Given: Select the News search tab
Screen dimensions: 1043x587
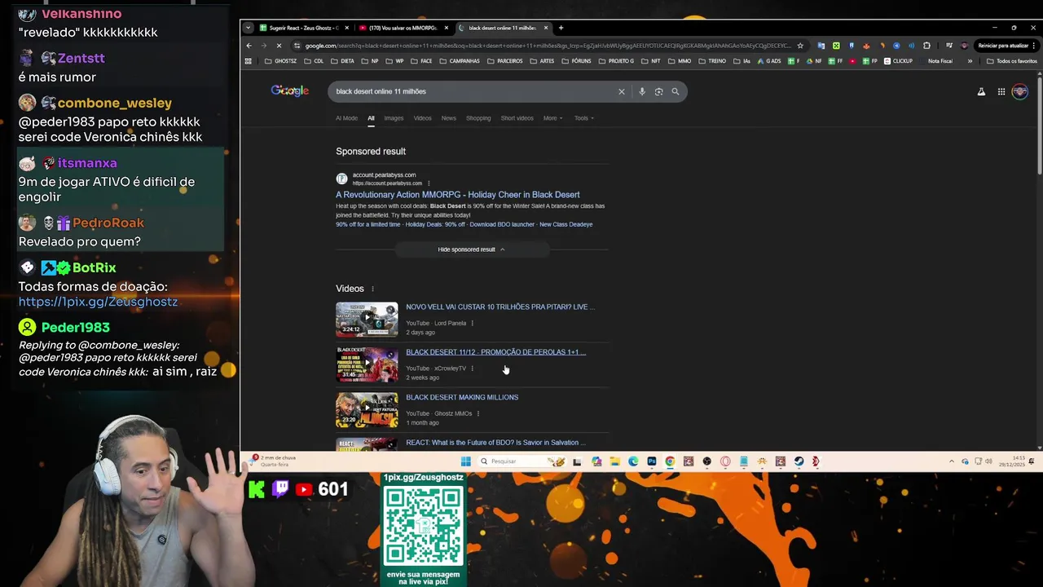Looking at the screenshot, I should tap(449, 118).
